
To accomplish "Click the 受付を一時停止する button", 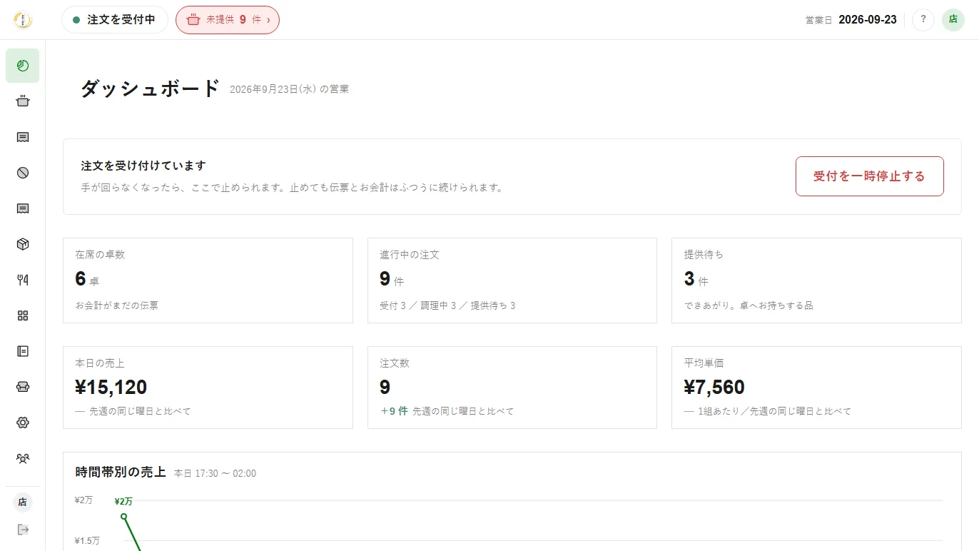I will tap(869, 176).
